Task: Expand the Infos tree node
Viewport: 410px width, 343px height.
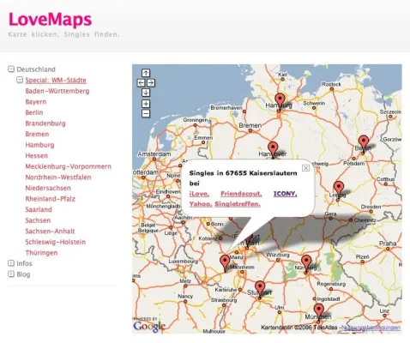Action: point(11,263)
